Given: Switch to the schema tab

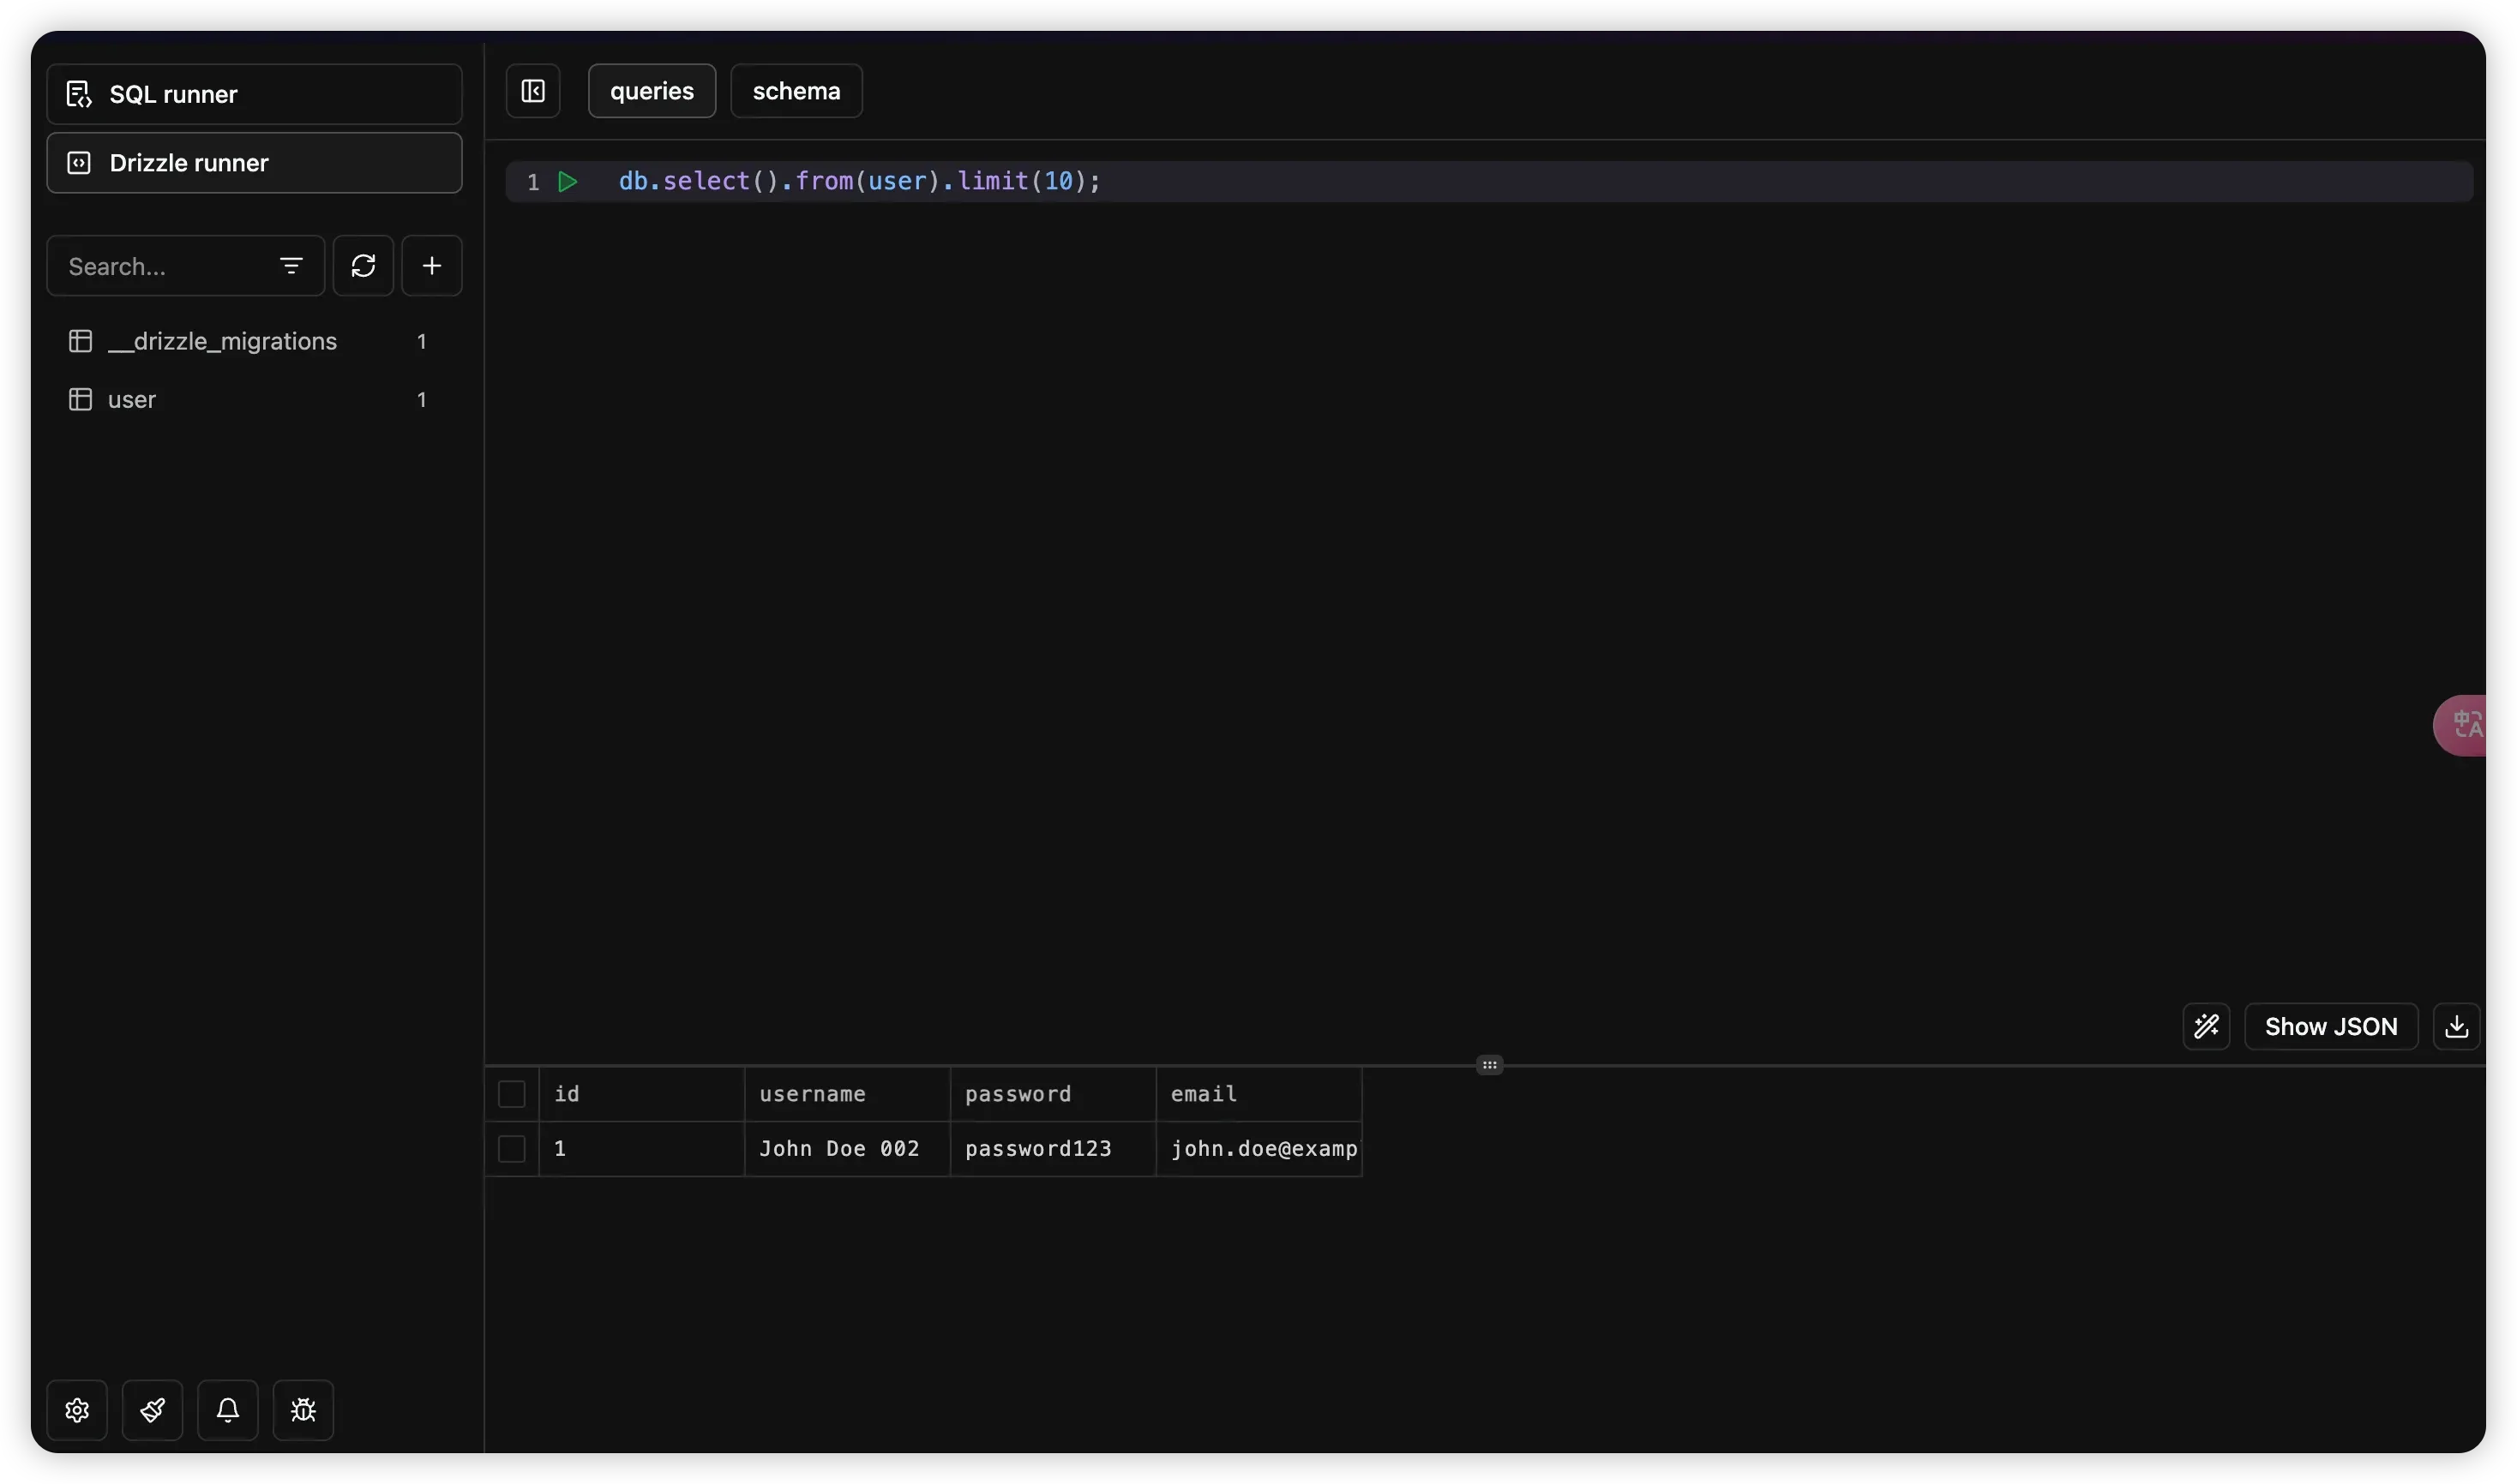Looking at the screenshot, I should (796, 92).
